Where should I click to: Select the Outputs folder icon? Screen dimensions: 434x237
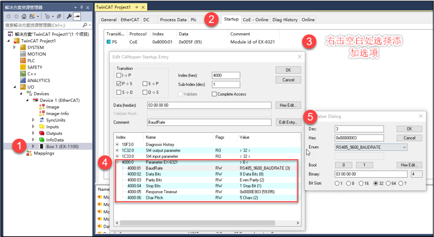[42, 134]
